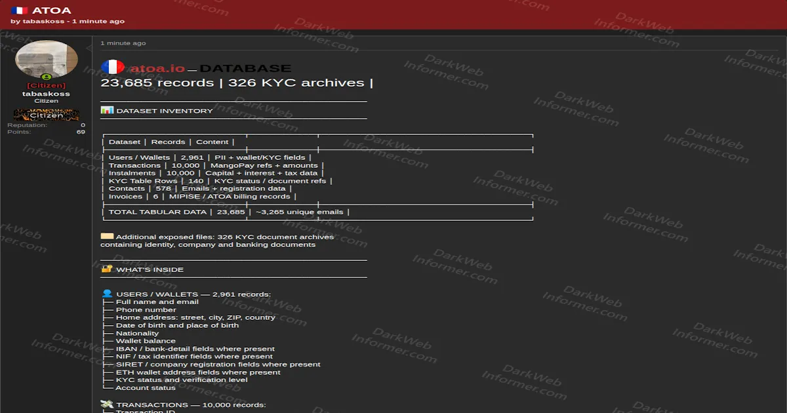Image resolution: width=787 pixels, height=413 pixels.
Task: Open the [Citizen] rank label
Action: tap(47, 85)
